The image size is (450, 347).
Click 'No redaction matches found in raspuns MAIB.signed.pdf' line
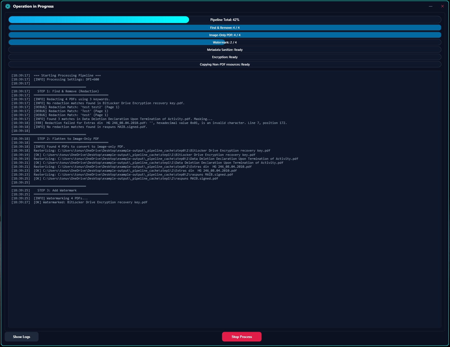coord(79,127)
